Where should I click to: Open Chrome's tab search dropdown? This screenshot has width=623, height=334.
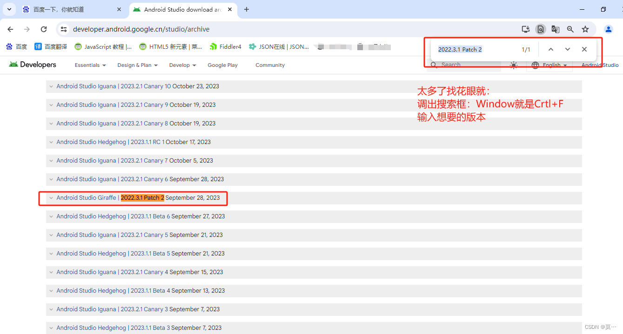(x=9, y=9)
